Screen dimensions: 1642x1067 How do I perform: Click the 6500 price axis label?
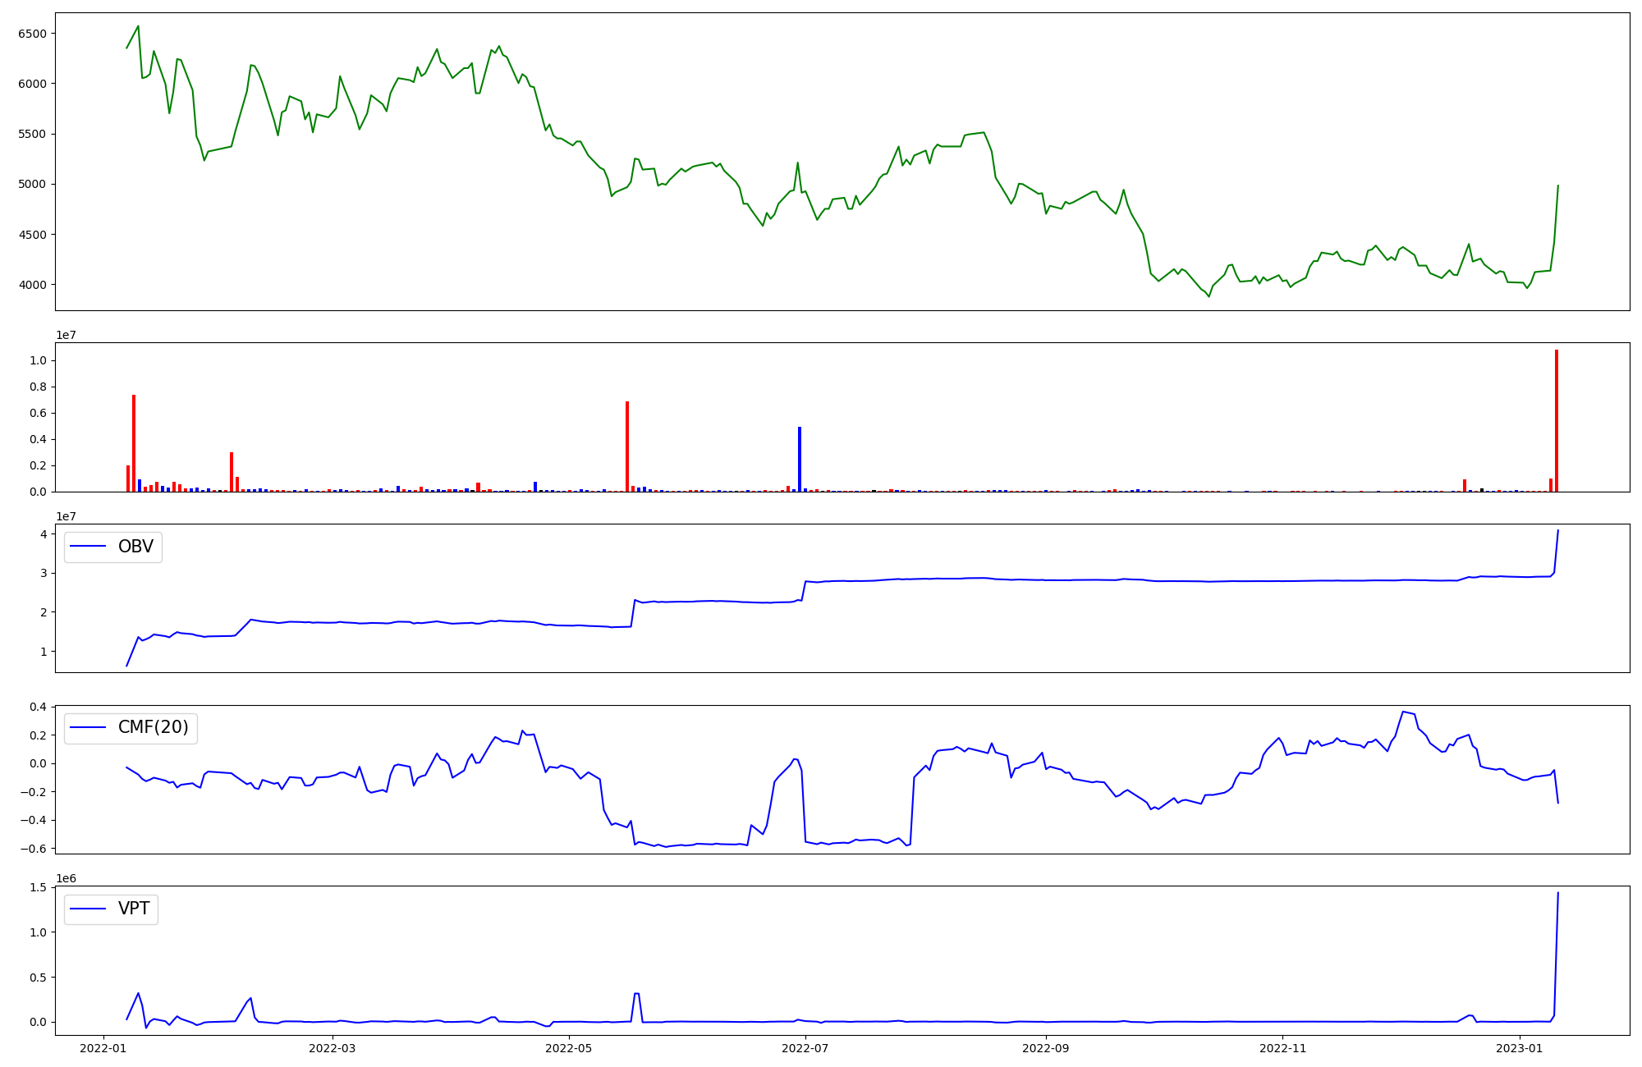pos(32,34)
